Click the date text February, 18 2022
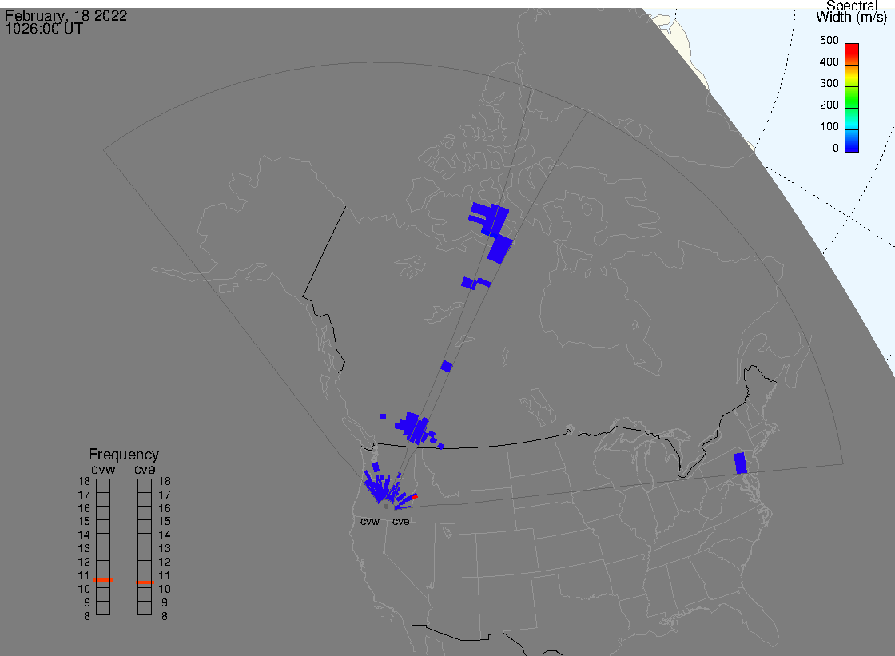The height and width of the screenshot is (656, 895). pos(66,15)
